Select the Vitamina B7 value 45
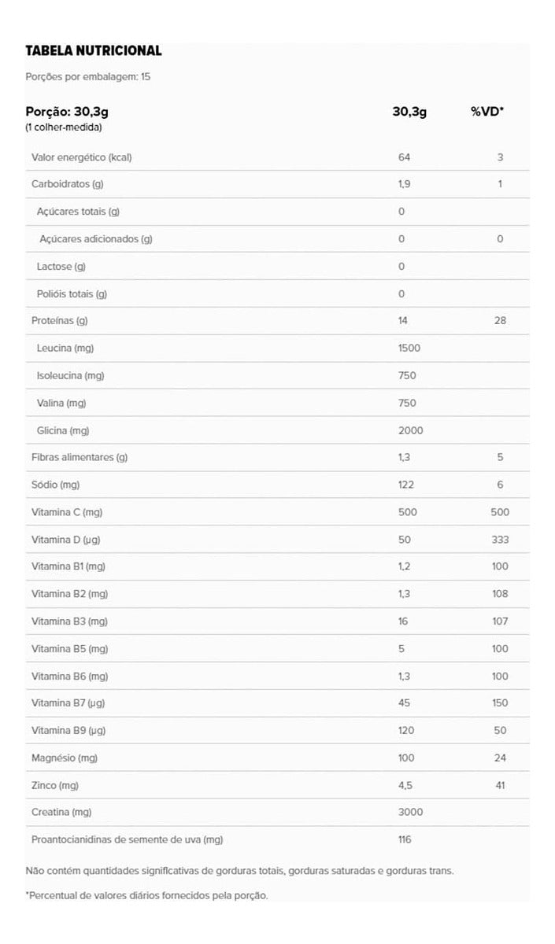 pyautogui.click(x=405, y=703)
